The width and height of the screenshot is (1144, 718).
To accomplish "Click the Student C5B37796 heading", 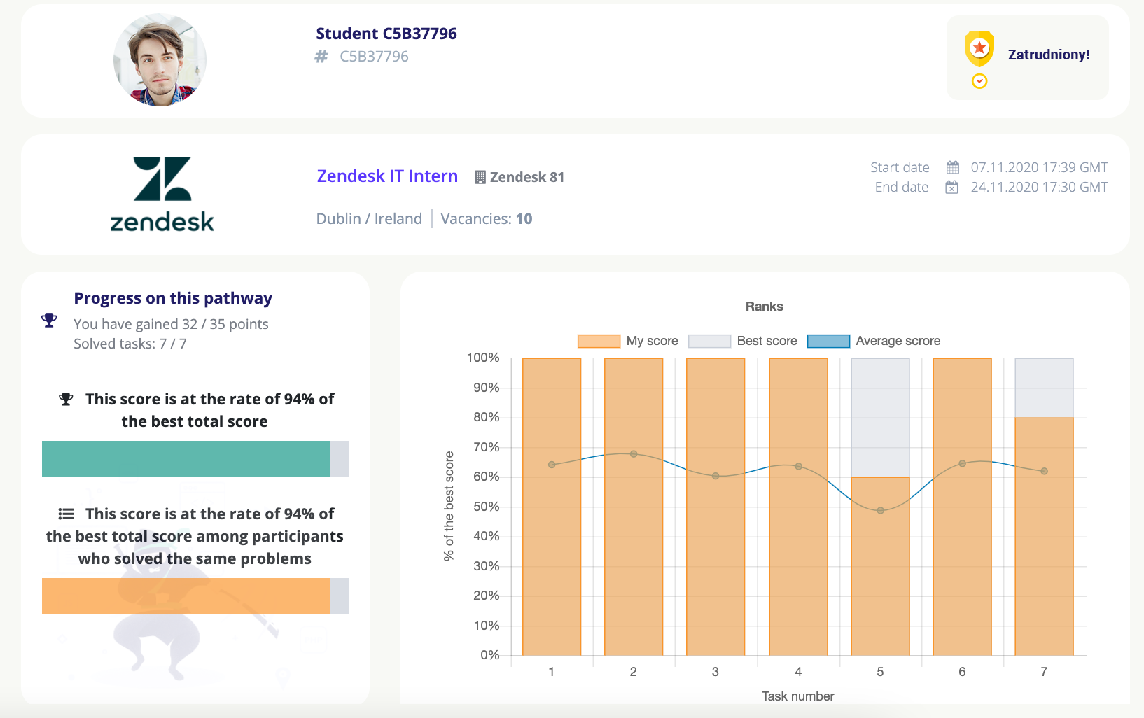I will point(386,34).
